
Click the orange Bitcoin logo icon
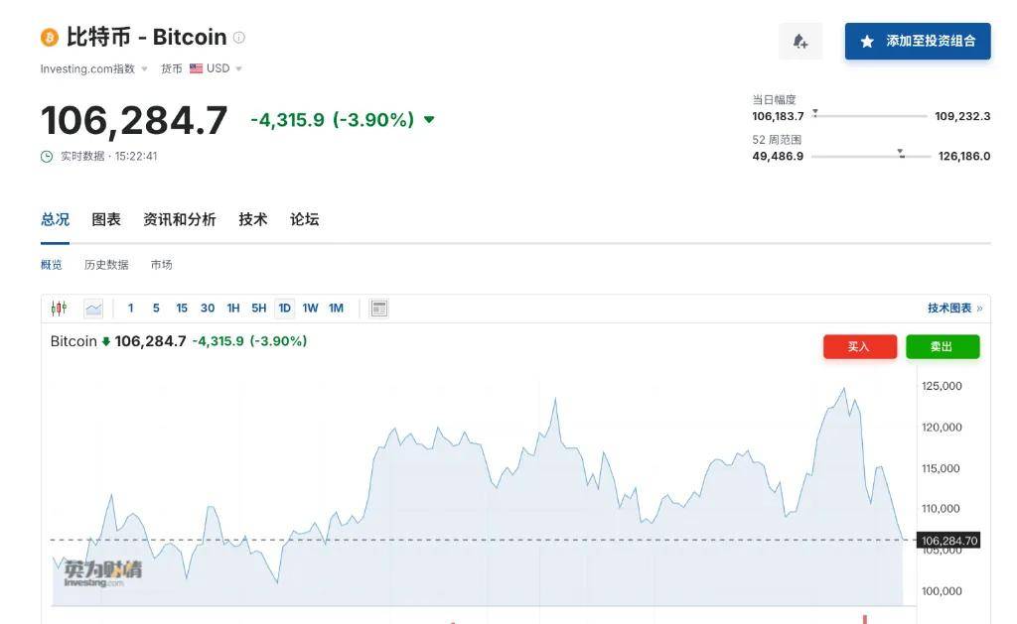pyautogui.click(x=50, y=38)
